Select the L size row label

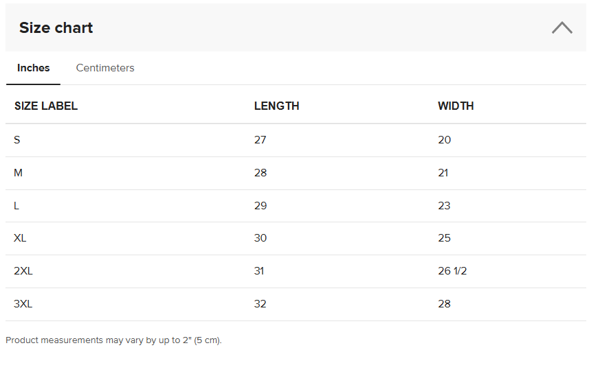pos(16,206)
